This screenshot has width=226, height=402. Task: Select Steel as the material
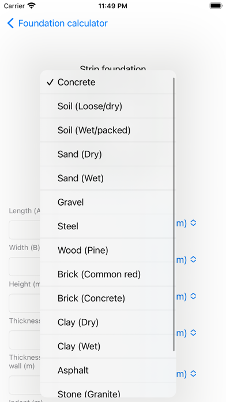click(108, 226)
